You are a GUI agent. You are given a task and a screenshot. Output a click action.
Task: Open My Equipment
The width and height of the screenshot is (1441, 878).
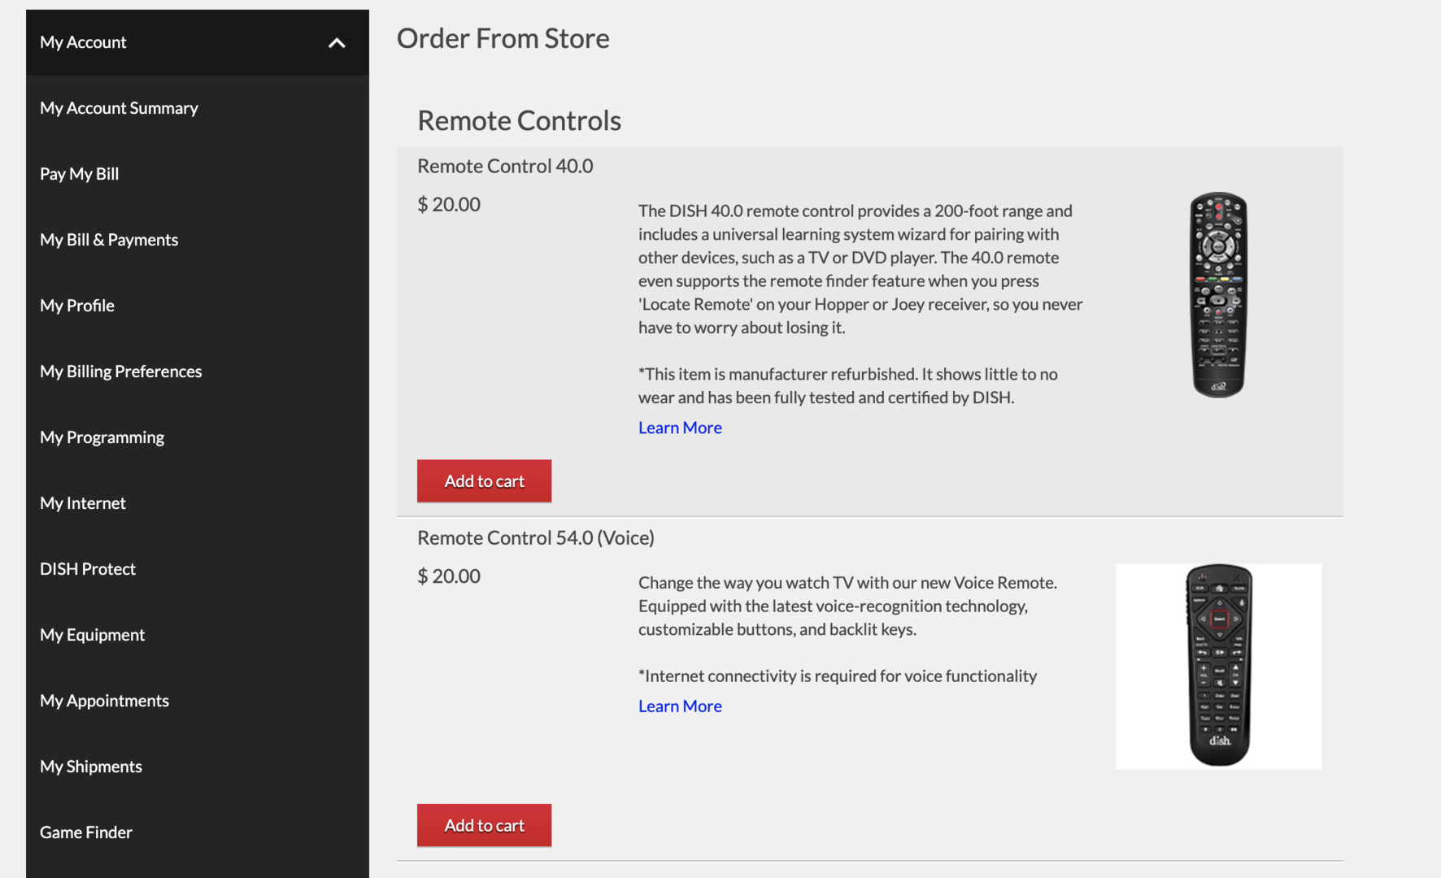[x=93, y=635]
